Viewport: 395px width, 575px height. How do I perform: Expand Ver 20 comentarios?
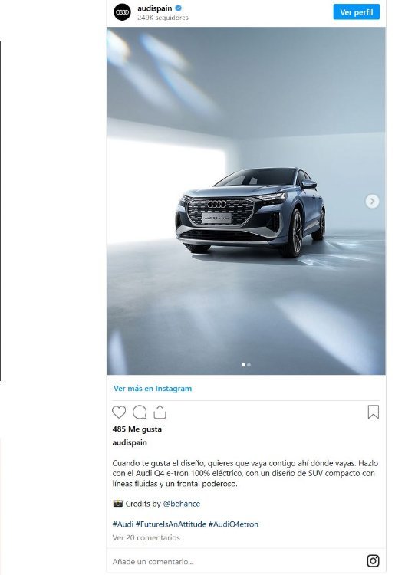(x=146, y=537)
